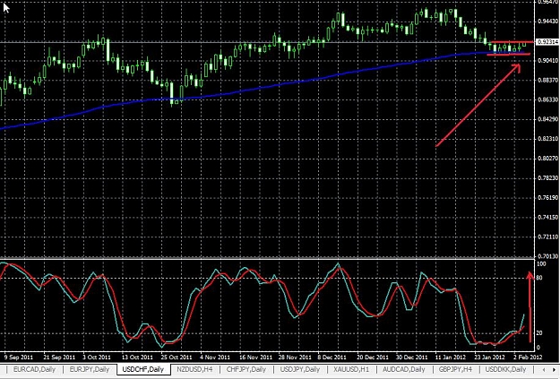Viewport: 560px width, 379px height.
Task: Click the 0.86330 price axis label
Action: click(548, 99)
